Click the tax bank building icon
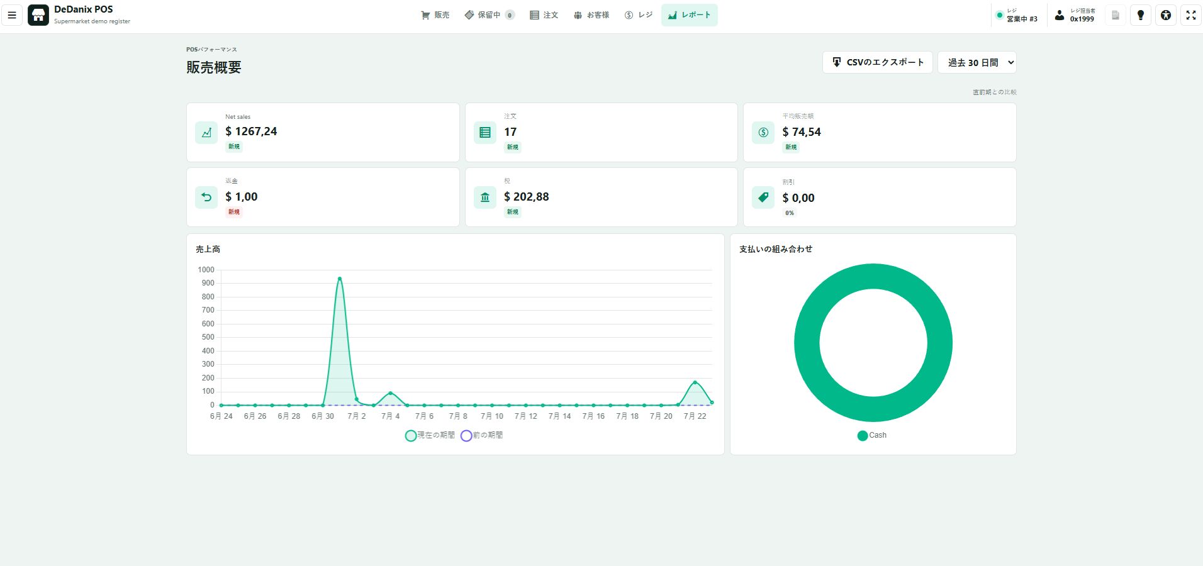 485,197
